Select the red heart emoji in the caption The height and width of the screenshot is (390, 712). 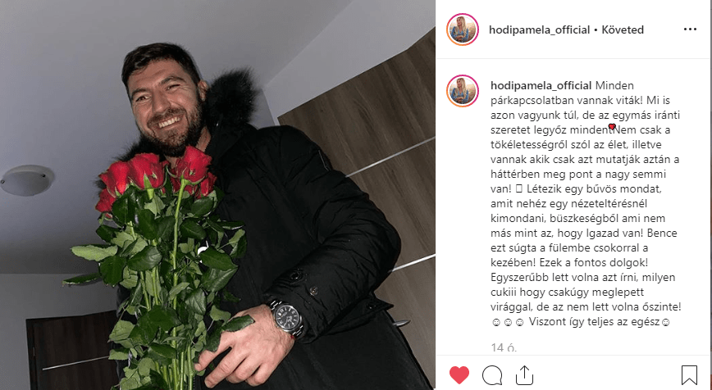click(x=612, y=127)
